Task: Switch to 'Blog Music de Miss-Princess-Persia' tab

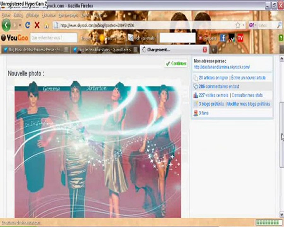Action: click(x=35, y=49)
